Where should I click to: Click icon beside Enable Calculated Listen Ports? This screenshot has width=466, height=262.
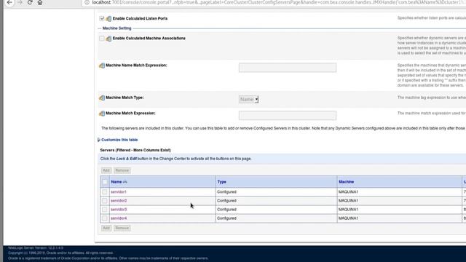point(108,19)
